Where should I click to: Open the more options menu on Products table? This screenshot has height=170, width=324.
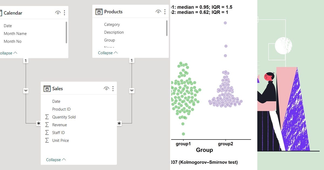pos(165,11)
